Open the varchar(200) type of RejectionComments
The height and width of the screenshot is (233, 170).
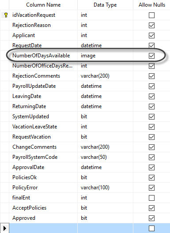click(x=105, y=76)
